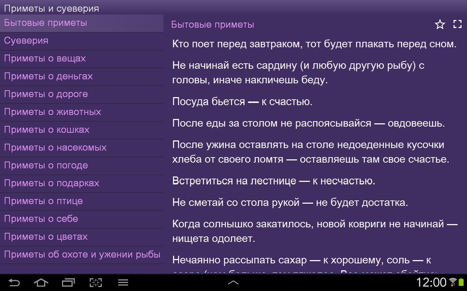Toggle fullscreen reading mode icon
Screen dimensions: 467x291
click(x=458, y=24)
